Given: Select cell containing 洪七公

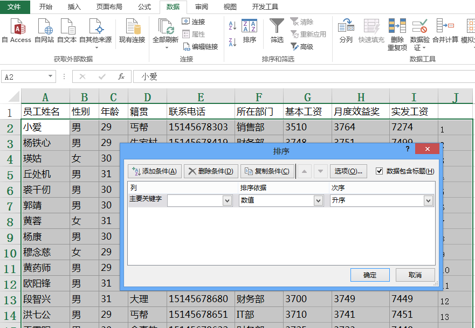Looking at the screenshot, I should coord(45,315).
